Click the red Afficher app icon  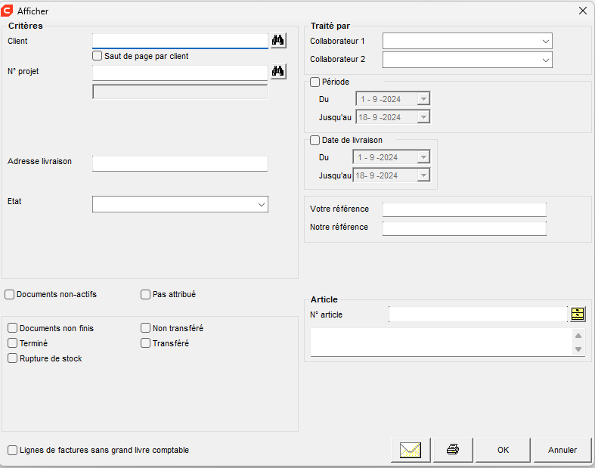tap(7, 11)
